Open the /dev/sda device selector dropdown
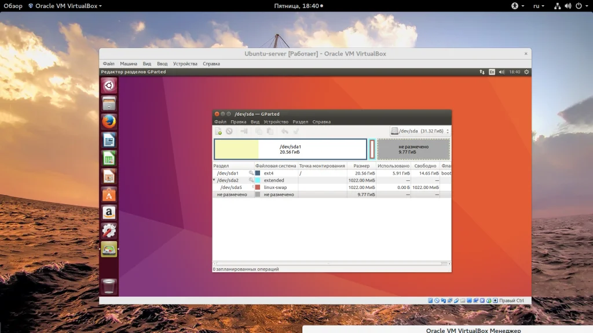 [x=420, y=131]
